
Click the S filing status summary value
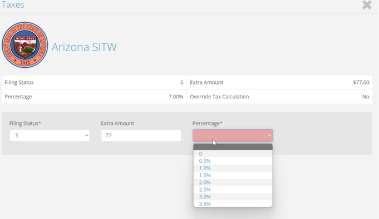point(182,82)
